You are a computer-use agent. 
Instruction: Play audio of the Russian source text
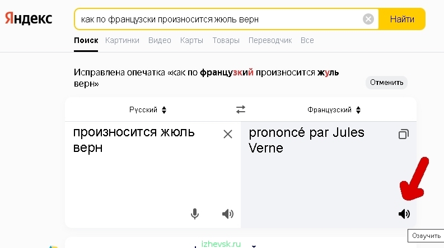pyautogui.click(x=228, y=214)
